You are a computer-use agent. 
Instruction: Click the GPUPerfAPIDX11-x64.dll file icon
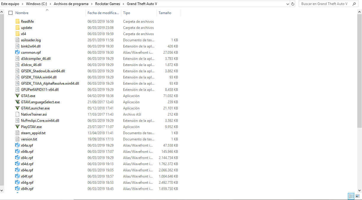pyautogui.click(x=17, y=90)
